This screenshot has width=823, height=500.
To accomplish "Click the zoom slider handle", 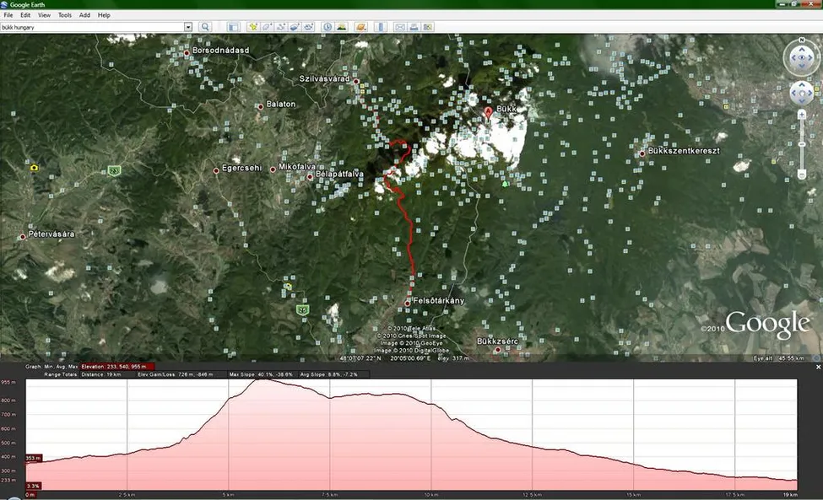I will (x=801, y=143).
